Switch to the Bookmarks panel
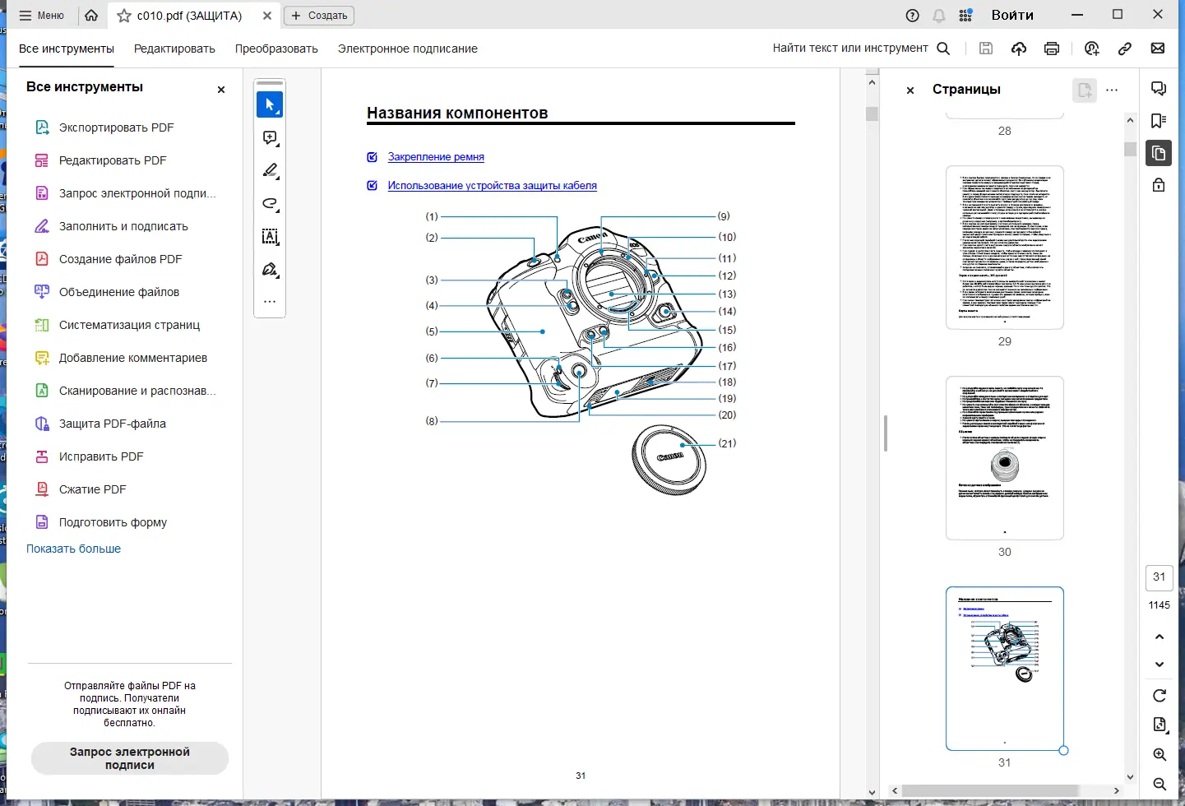The image size is (1185, 806). point(1159,121)
